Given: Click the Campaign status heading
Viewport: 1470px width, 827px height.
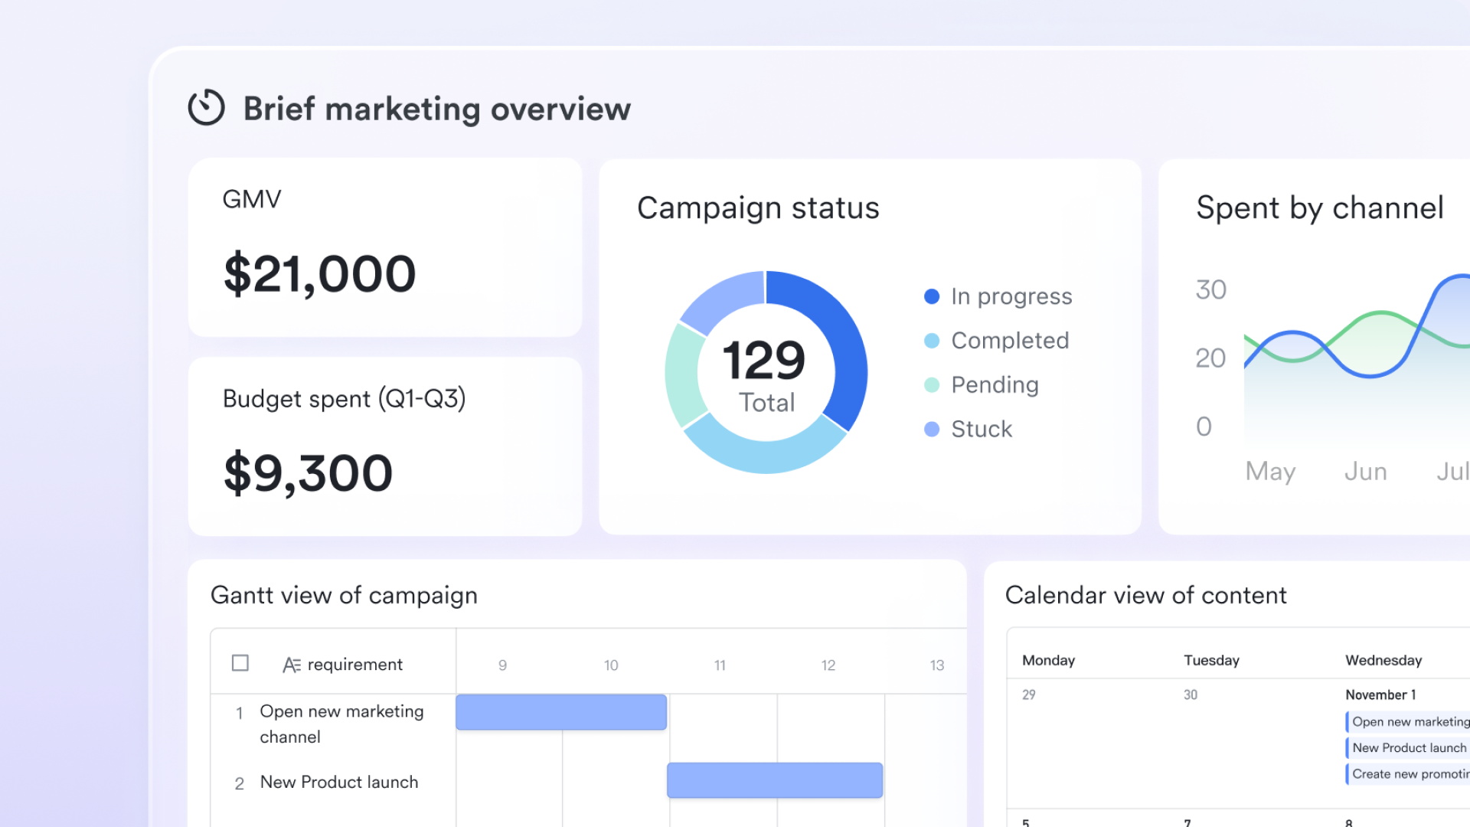Looking at the screenshot, I should [758, 208].
